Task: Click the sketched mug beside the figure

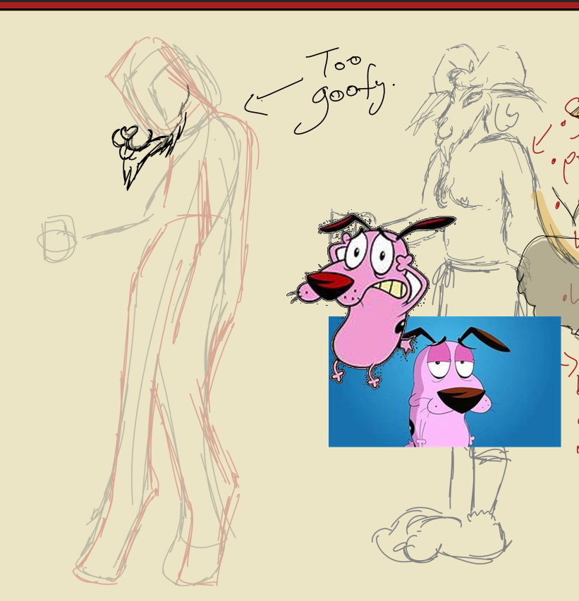Action: pos(58,239)
